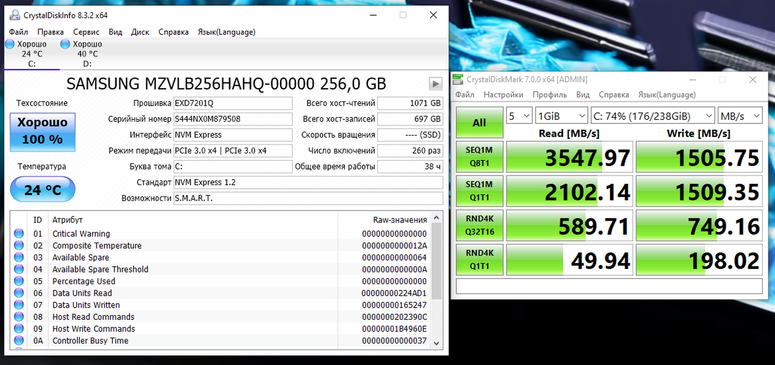Click the RND4K Q1T1 read result 49.94
This screenshot has height=365, width=775.
tap(570, 259)
